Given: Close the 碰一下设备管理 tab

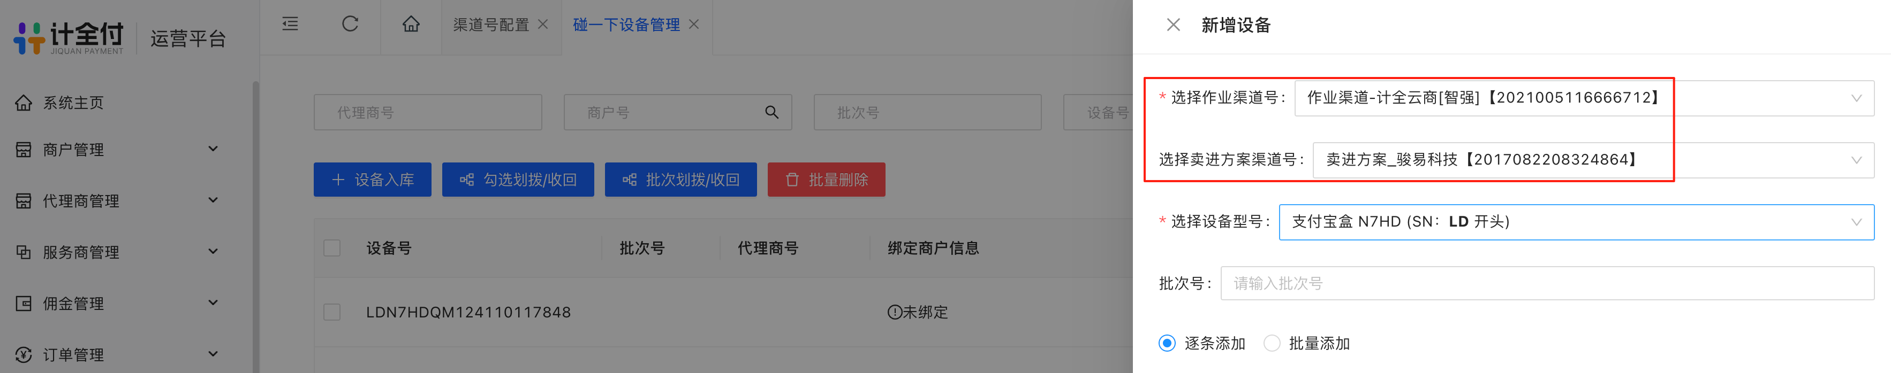Looking at the screenshot, I should coord(694,24).
